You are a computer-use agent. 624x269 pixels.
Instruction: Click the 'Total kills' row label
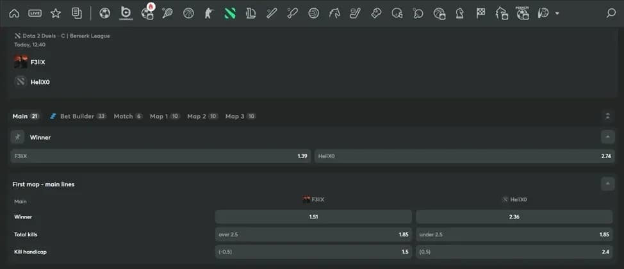tap(26, 234)
